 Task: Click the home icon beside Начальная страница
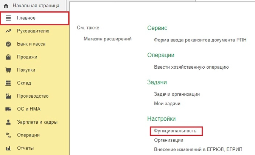click(x=6, y=6)
